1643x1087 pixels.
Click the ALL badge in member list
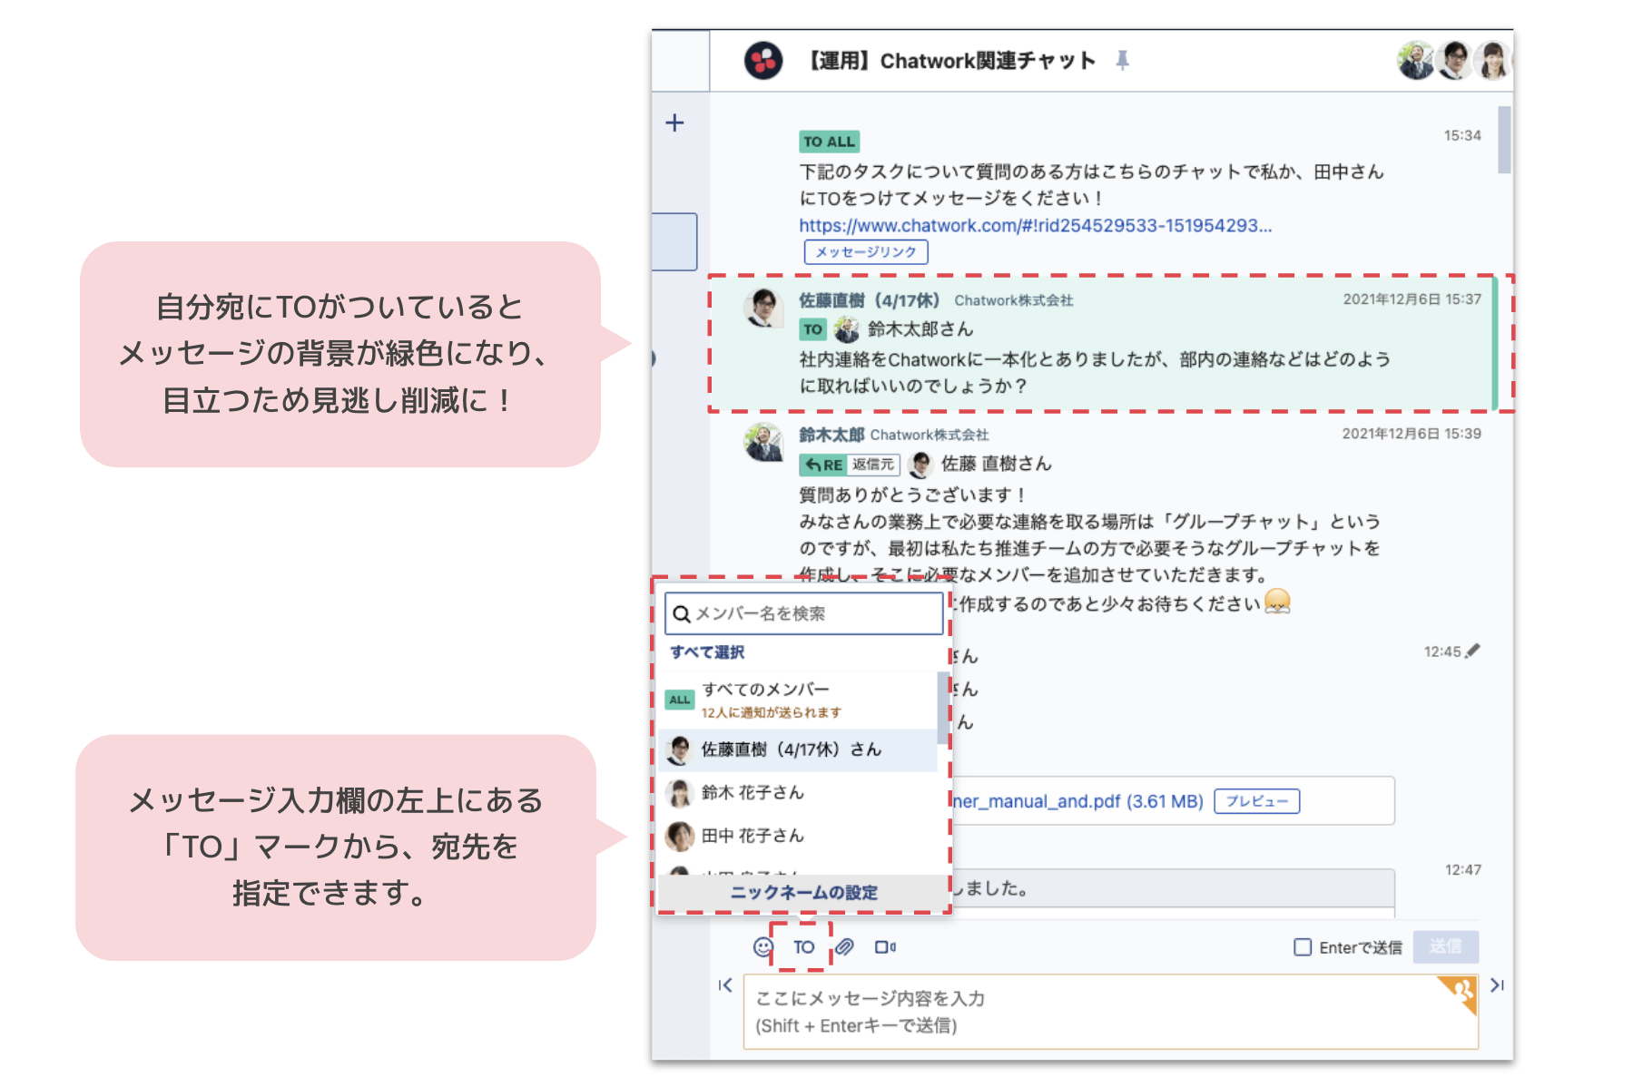coord(679,700)
